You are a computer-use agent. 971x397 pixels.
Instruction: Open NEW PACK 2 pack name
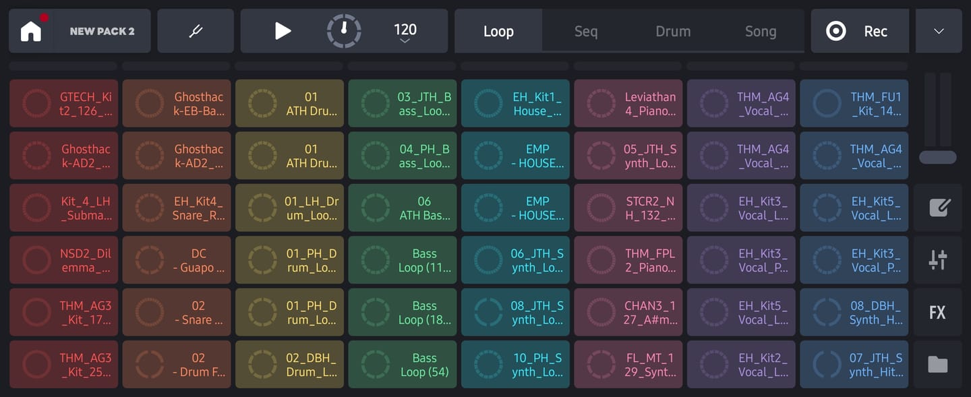tap(102, 31)
